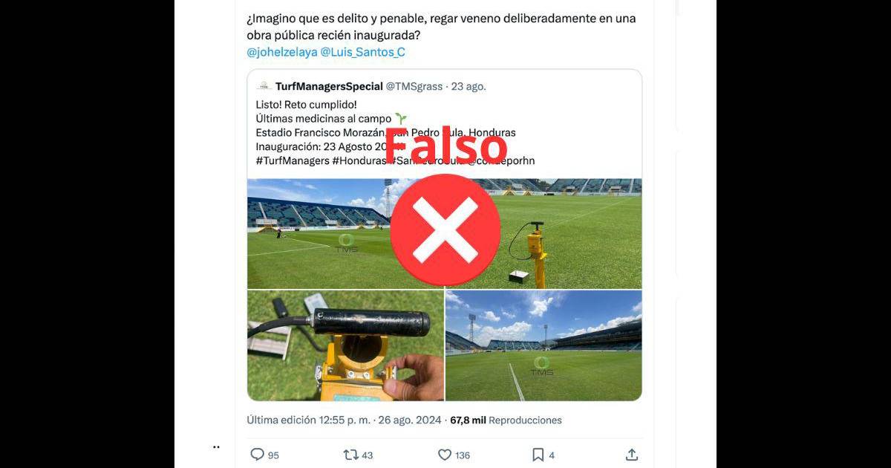This screenshot has width=891, height=468.
Task: Like the tweet with heart icon
Action: [444, 455]
